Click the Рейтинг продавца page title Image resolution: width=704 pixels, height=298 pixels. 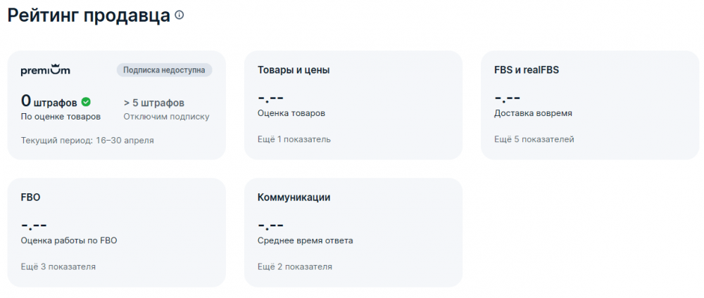click(x=89, y=15)
